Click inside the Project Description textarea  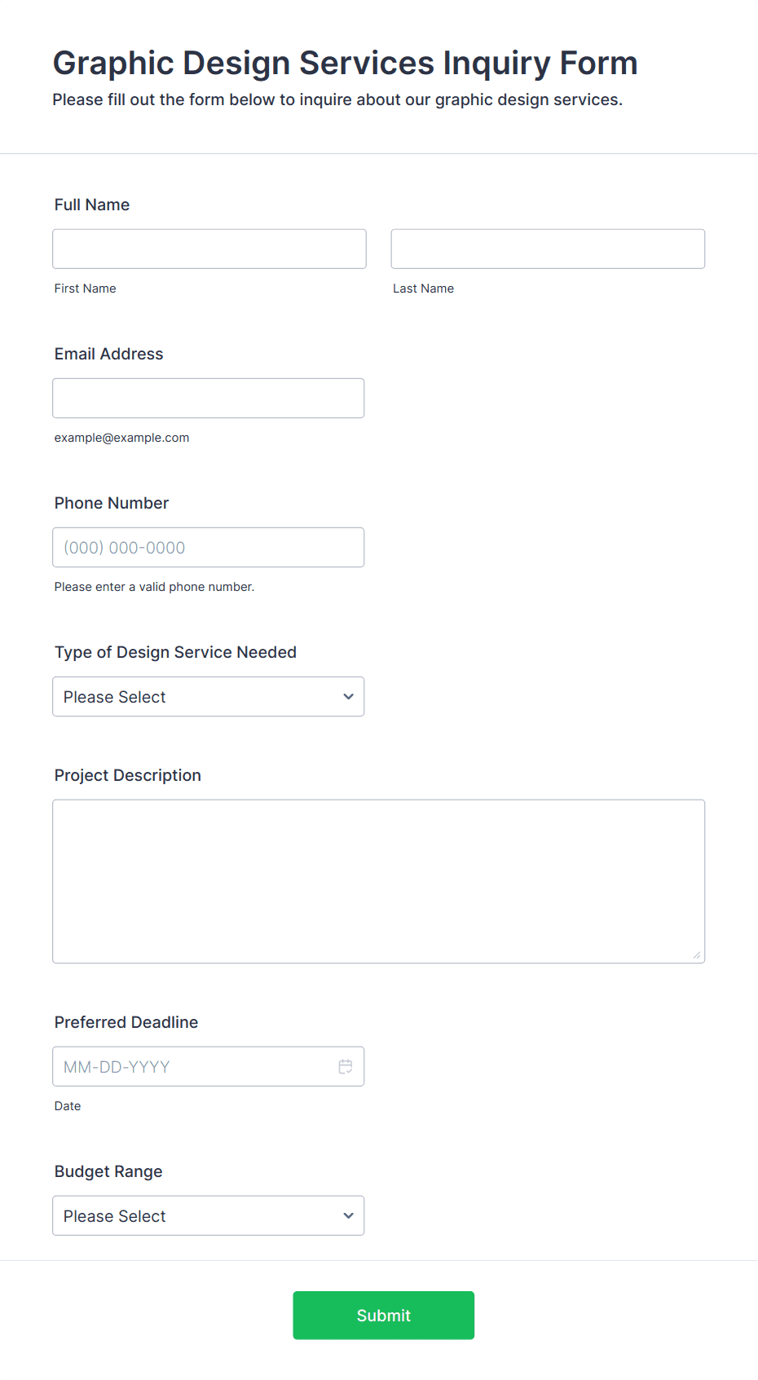(379, 881)
